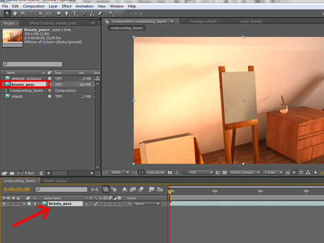Select the Rectangle shape tool
The height and width of the screenshot is (243, 324).
coord(59,13)
